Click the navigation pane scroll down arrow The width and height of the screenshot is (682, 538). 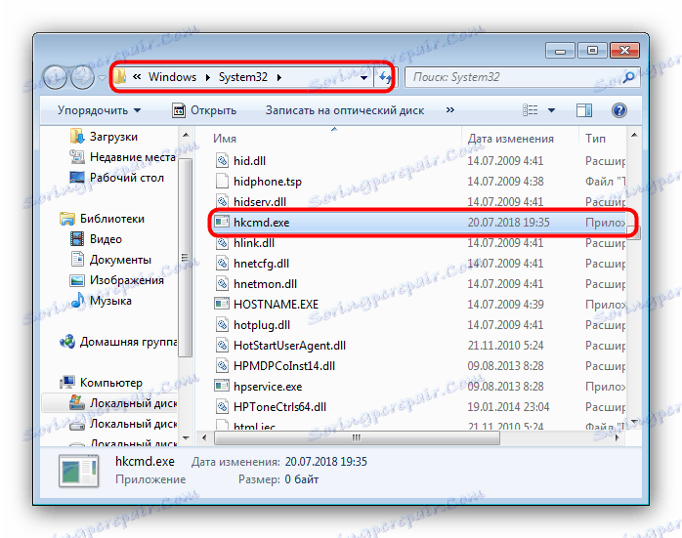[x=186, y=438]
